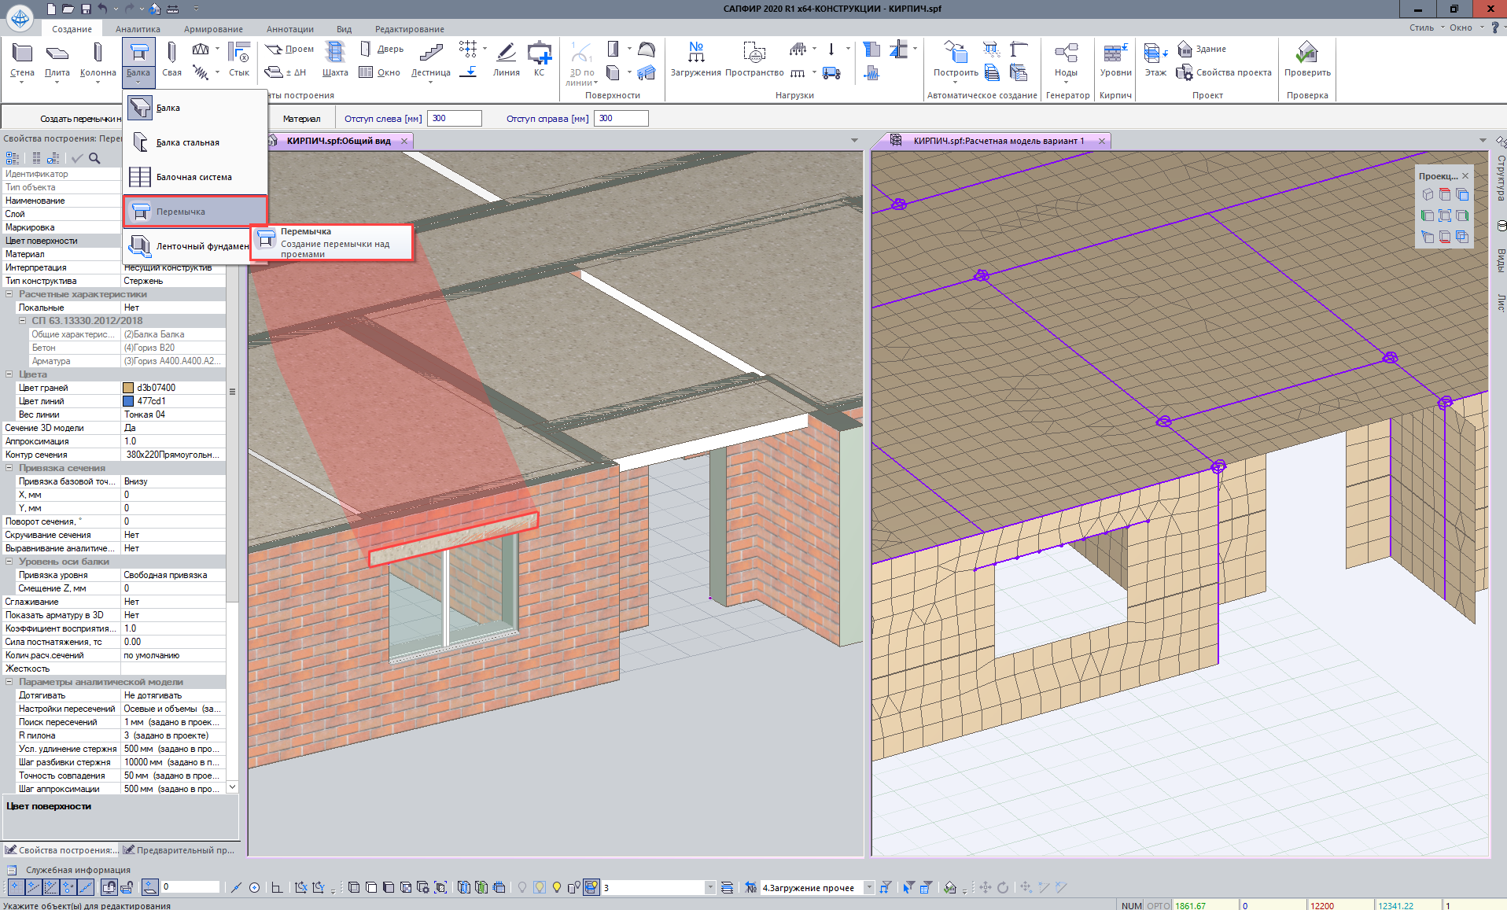Collapse the Цвета property section
The image size is (1507, 910).
(9, 374)
